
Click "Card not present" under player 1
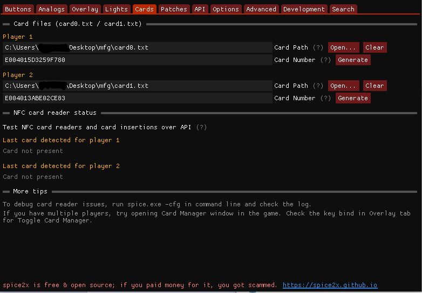point(33,151)
